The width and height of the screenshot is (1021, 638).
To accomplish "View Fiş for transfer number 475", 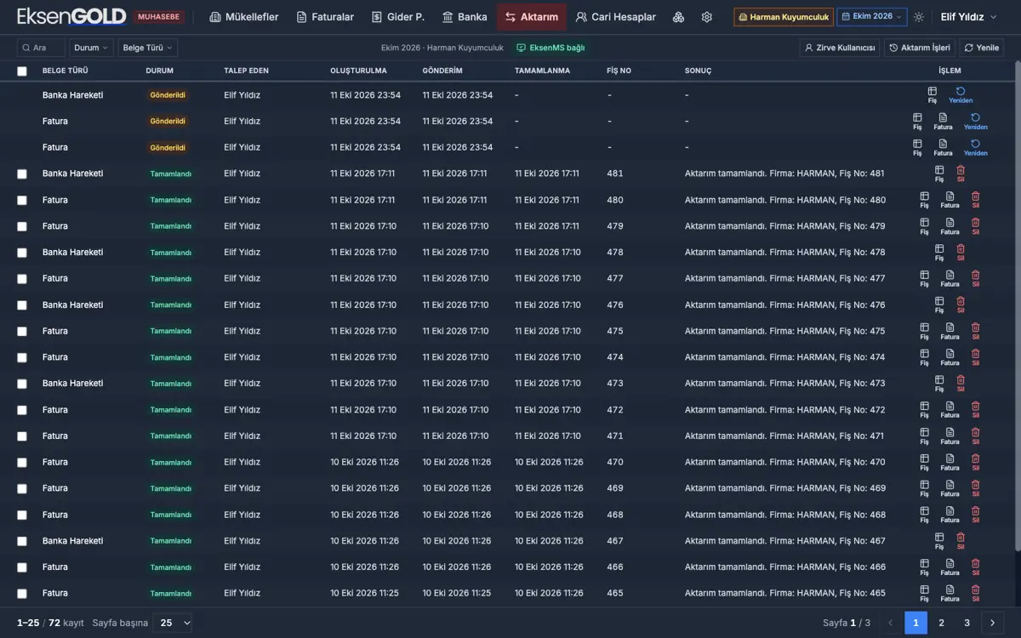I will point(924,331).
